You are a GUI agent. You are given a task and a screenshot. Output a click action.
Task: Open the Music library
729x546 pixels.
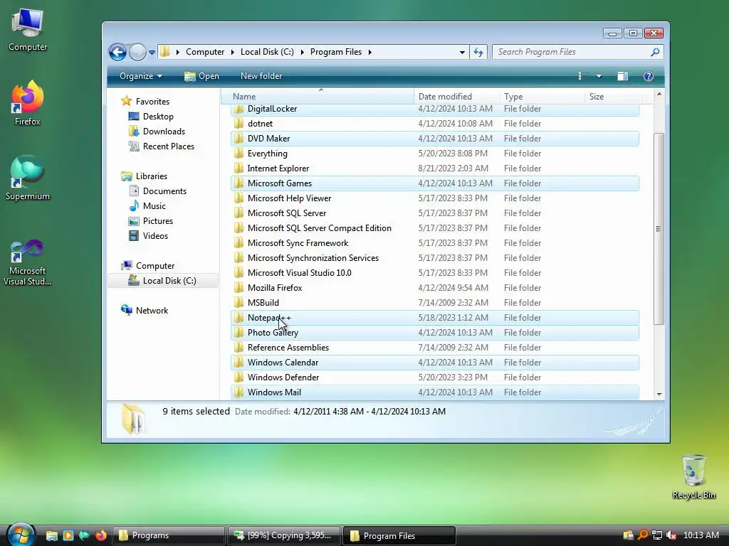154,206
